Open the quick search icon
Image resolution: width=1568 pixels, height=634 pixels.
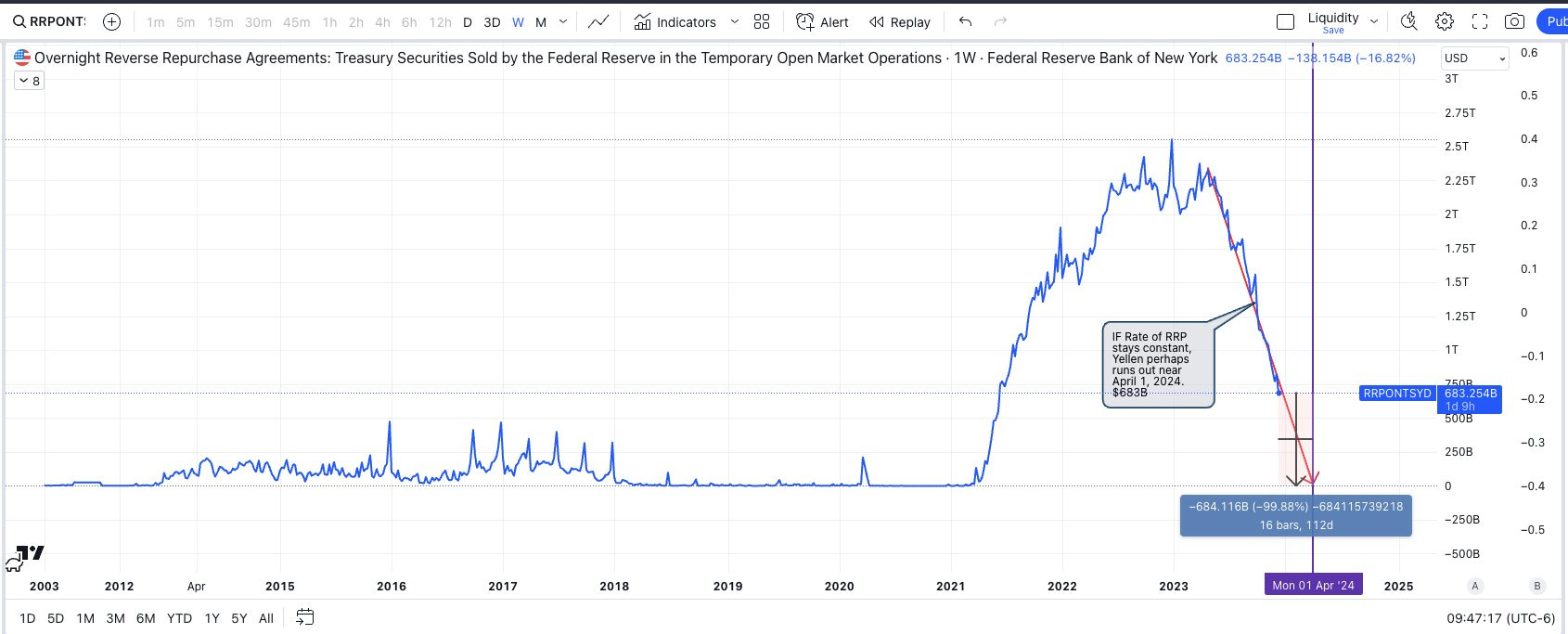point(1408,22)
